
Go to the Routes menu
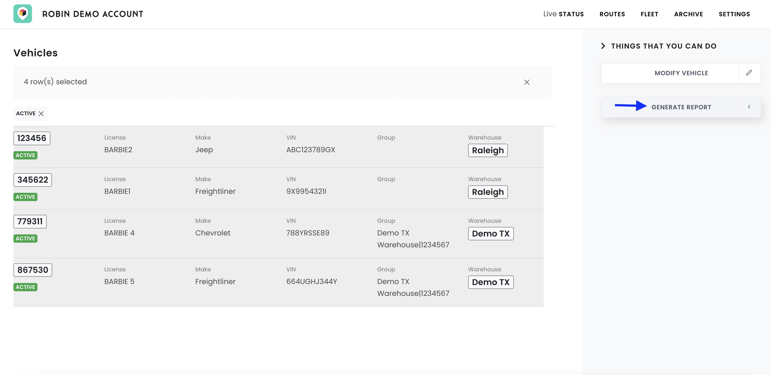click(612, 14)
